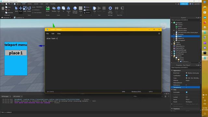Toggle the Locked property checkbox
Screen dimensions: 208x117
click(187, 97)
